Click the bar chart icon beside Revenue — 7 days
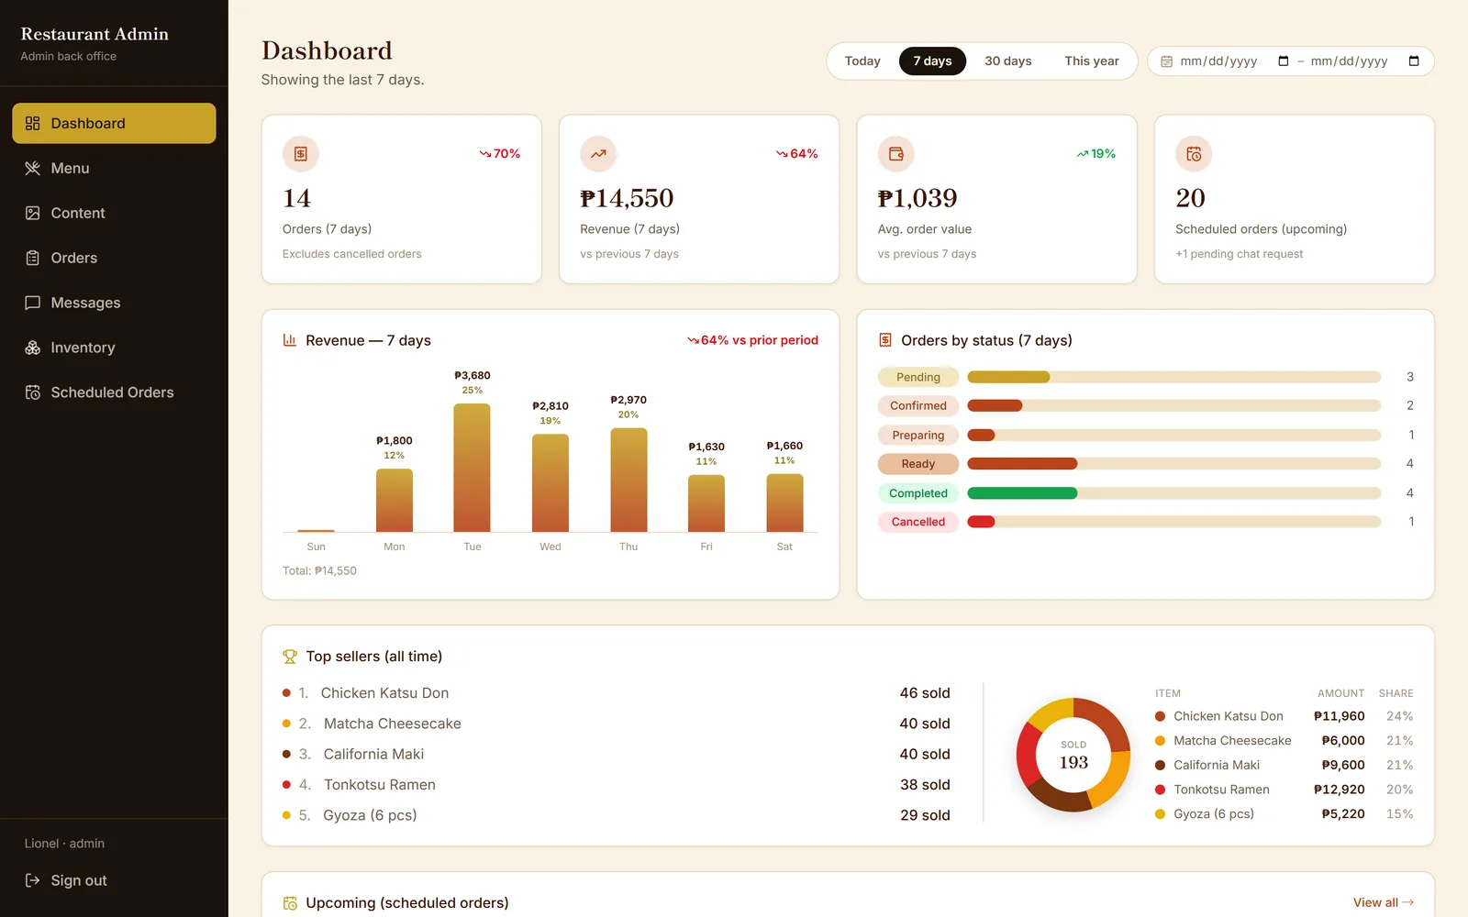 290,340
